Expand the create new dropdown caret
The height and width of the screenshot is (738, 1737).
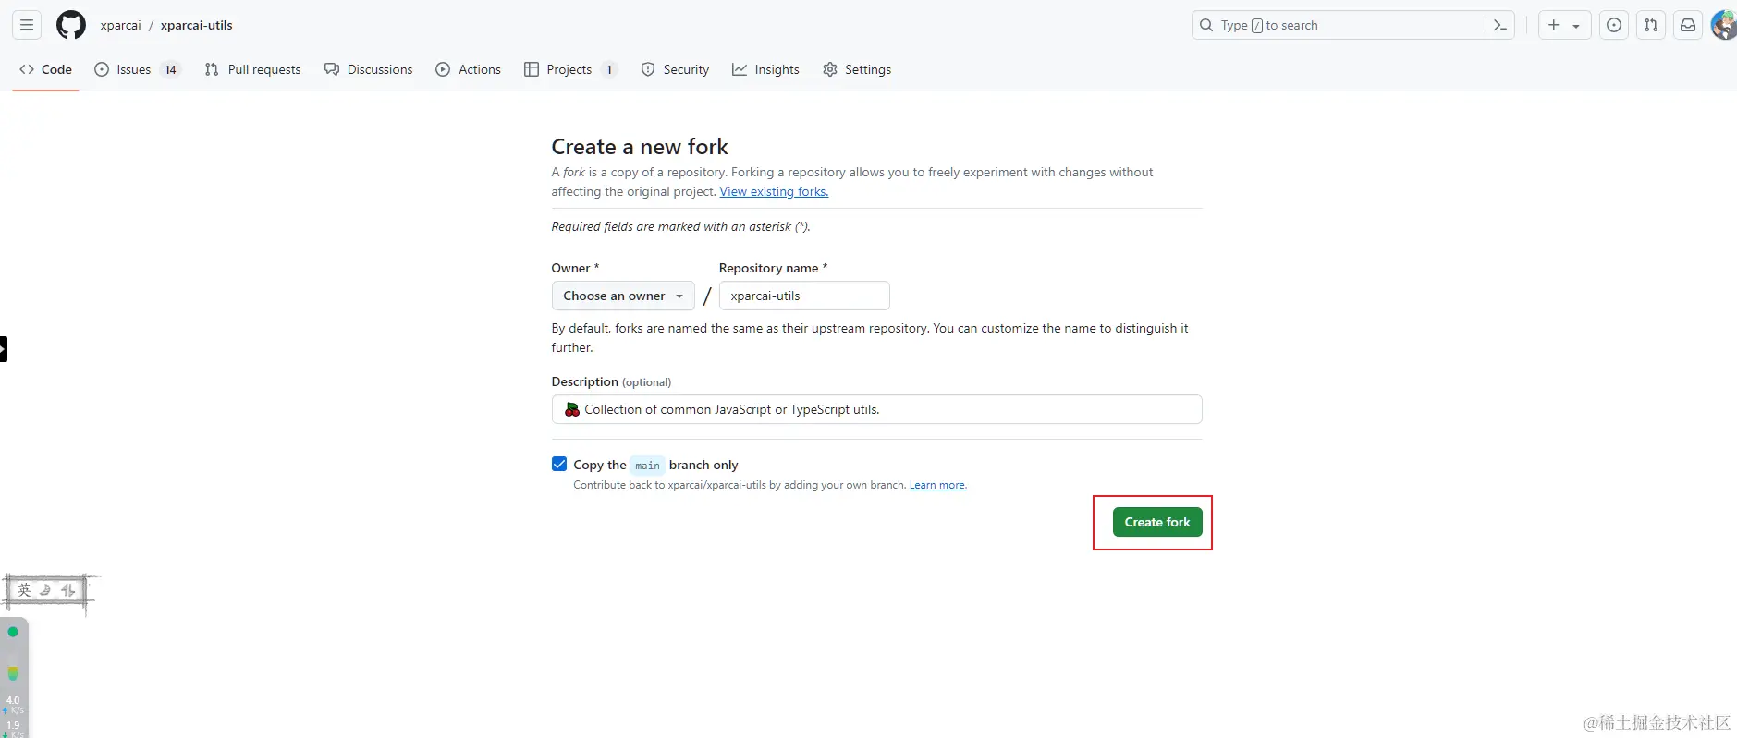(x=1577, y=26)
